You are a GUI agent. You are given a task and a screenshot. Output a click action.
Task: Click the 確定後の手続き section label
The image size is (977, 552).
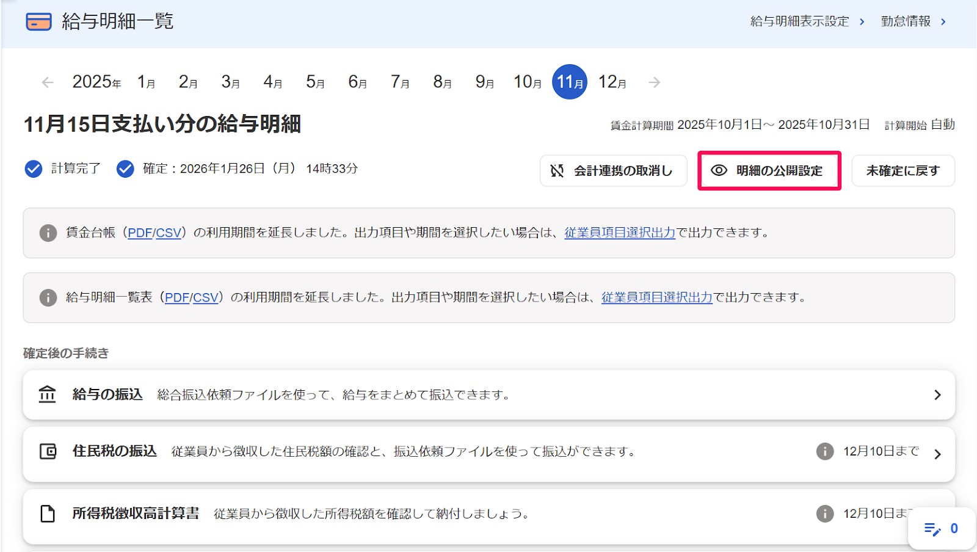click(x=66, y=353)
